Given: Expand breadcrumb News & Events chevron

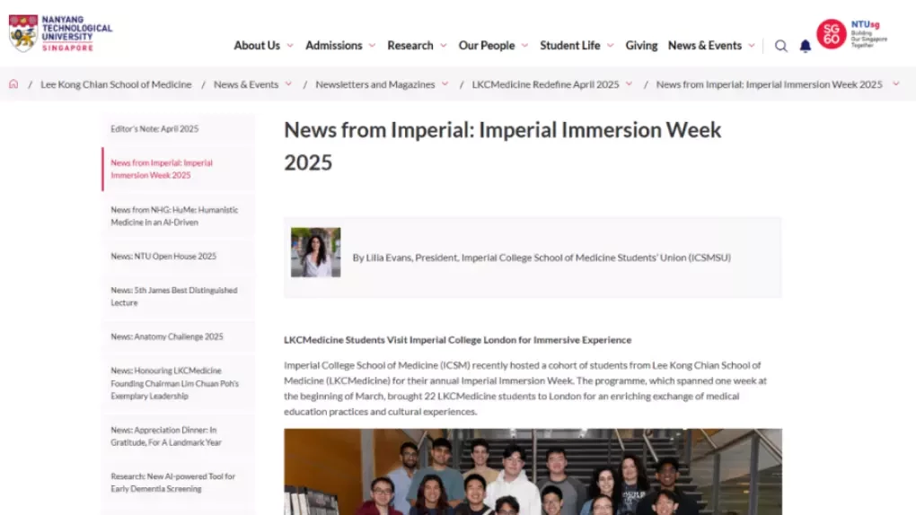Looking at the screenshot, I should pyautogui.click(x=288, y=84).
